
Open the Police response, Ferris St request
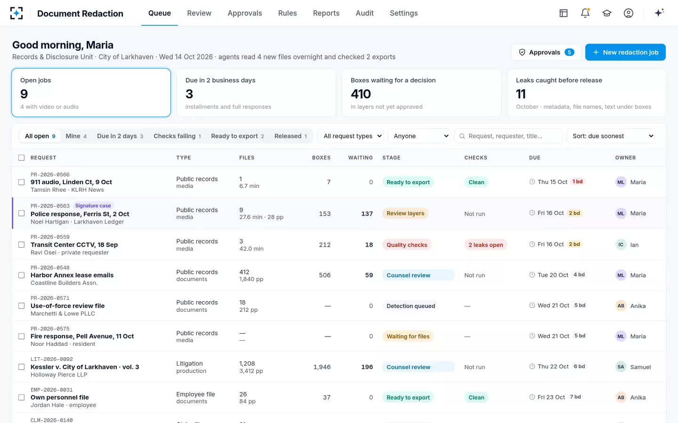[x=80, y=214]
